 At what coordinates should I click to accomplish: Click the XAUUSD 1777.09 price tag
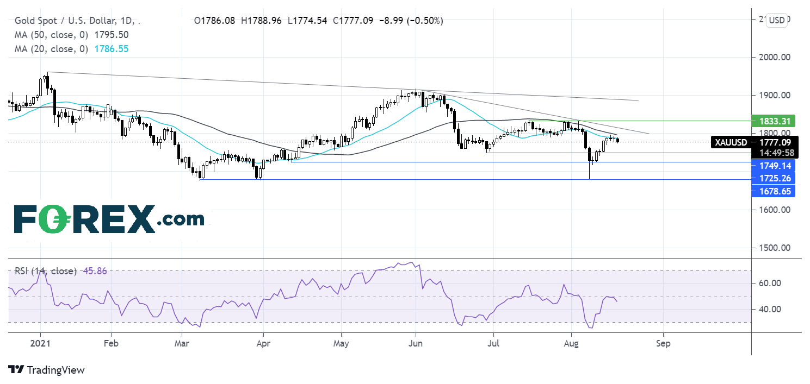point(754,142)
